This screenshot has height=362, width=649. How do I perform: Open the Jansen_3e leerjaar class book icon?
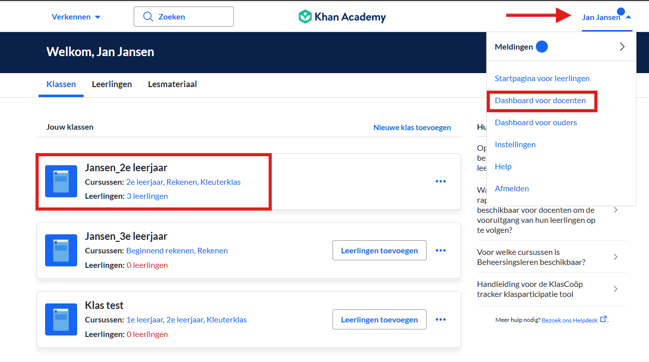point(61,250)
